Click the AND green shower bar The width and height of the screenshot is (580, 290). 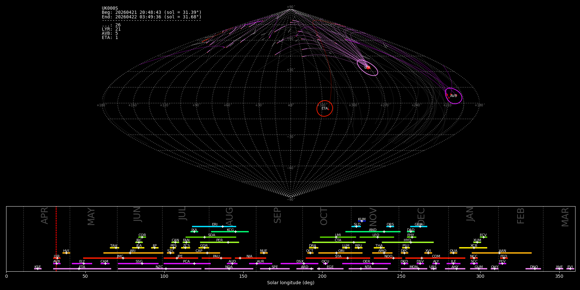pos(373,232)
